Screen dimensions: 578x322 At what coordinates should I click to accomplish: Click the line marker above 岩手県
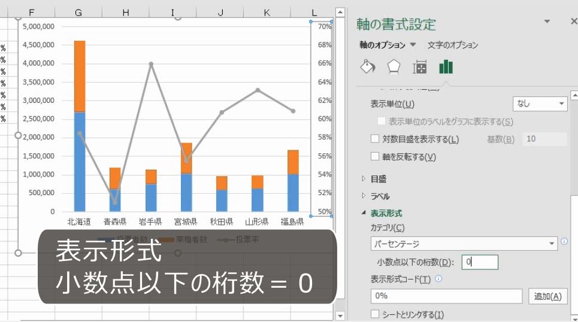[151, 64]
